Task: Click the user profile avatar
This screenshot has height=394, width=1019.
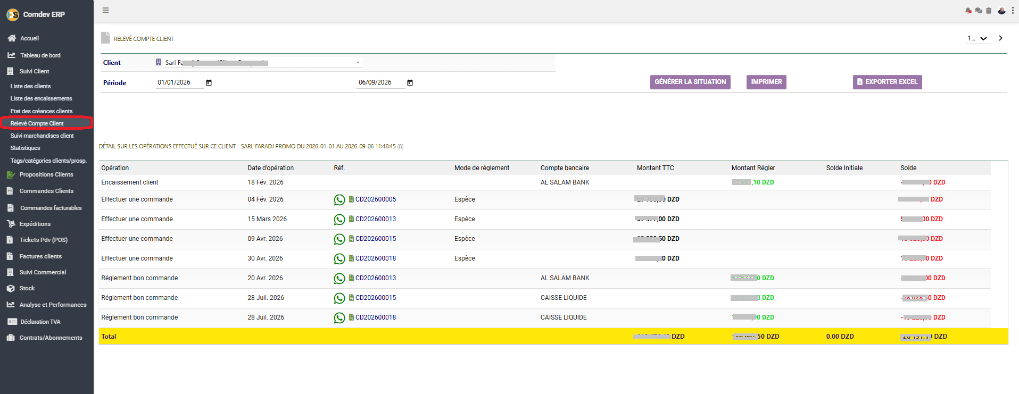Action: pyautogui.click(x=1001, y=11)
